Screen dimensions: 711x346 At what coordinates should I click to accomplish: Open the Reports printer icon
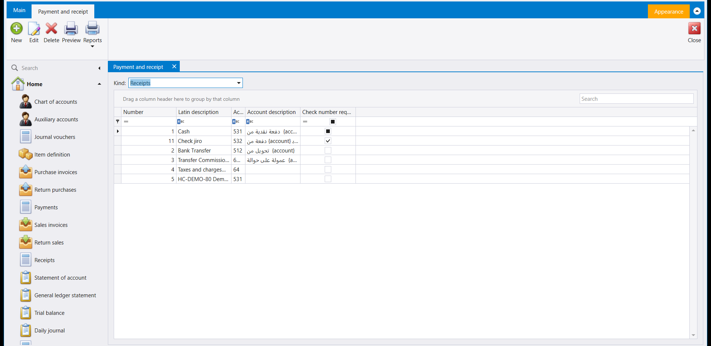coord(92,29)
